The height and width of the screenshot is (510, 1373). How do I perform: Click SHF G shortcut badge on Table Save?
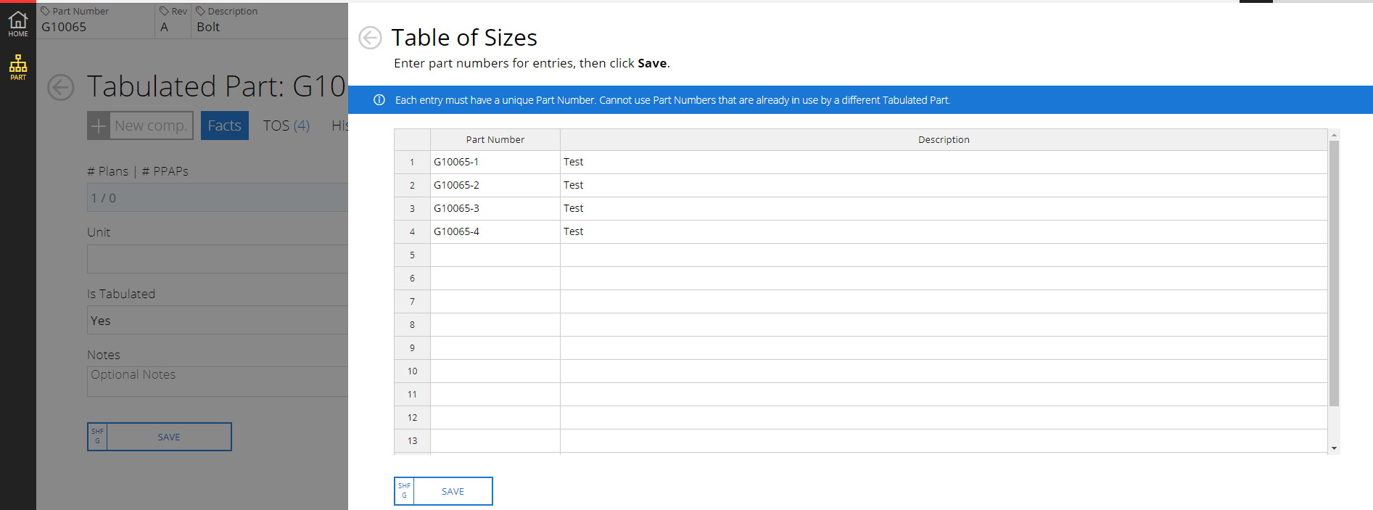coord(404,491)
